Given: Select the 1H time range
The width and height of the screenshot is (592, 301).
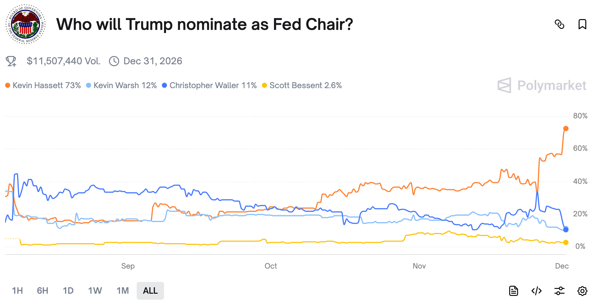Looking at the screenshot, I should [x=18, y=290].
